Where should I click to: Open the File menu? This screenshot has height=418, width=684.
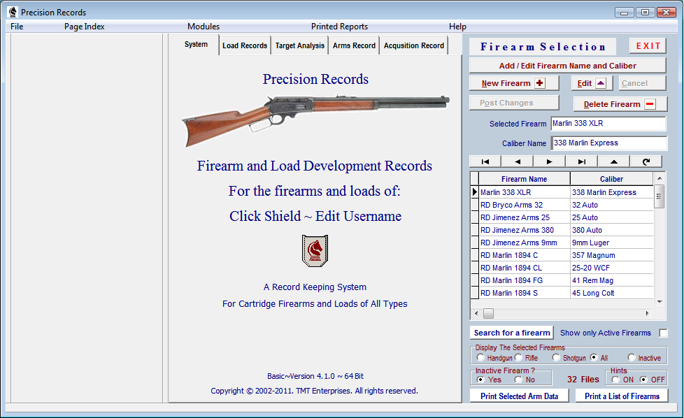pyautogui.click(x=17, y=27)
